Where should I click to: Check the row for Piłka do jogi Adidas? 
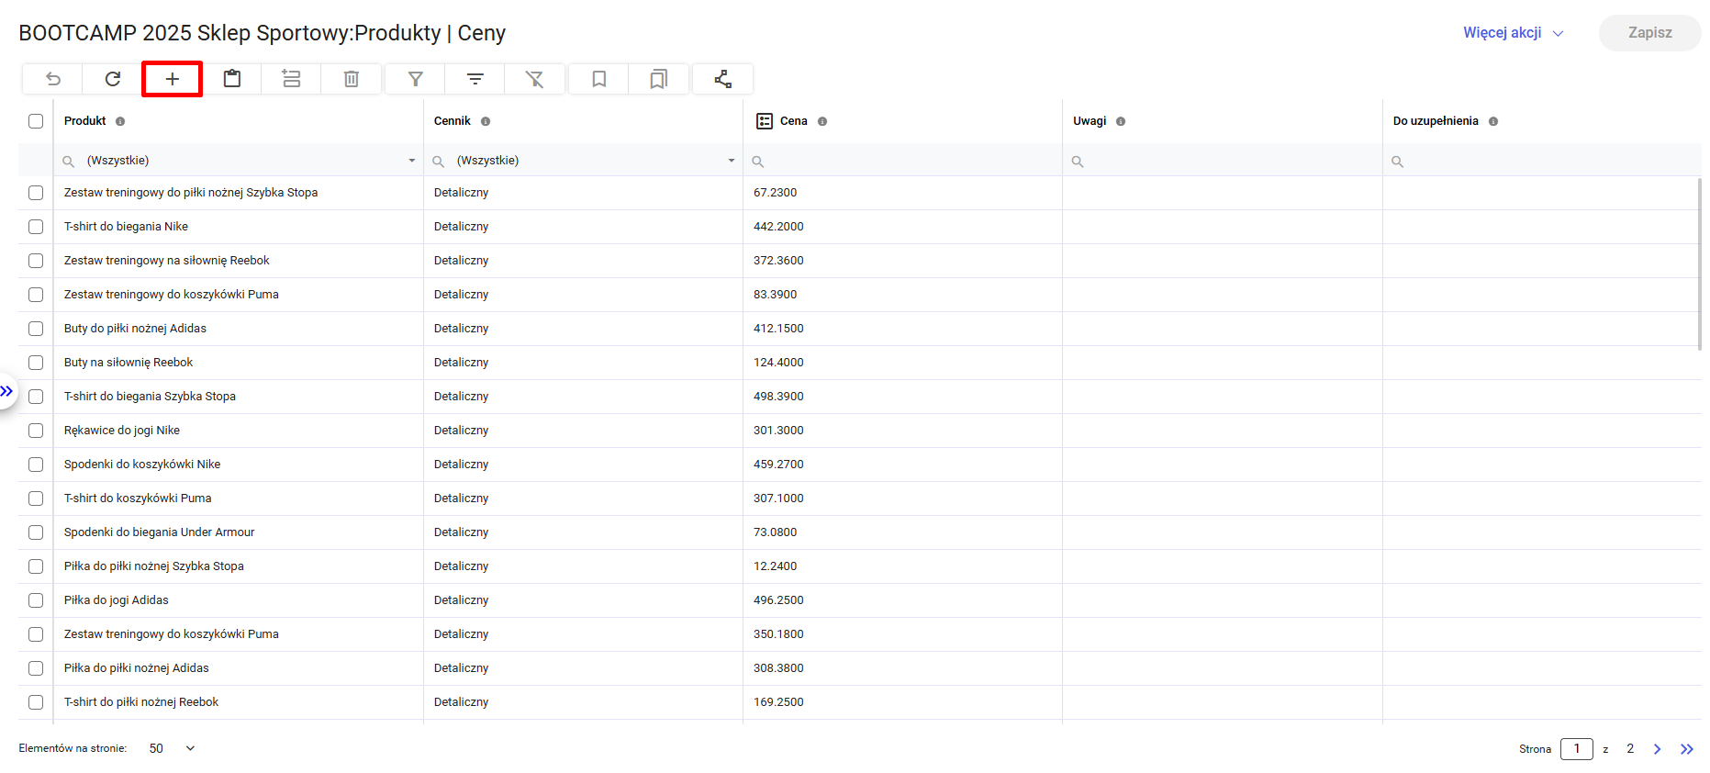(x=36, y=600)
